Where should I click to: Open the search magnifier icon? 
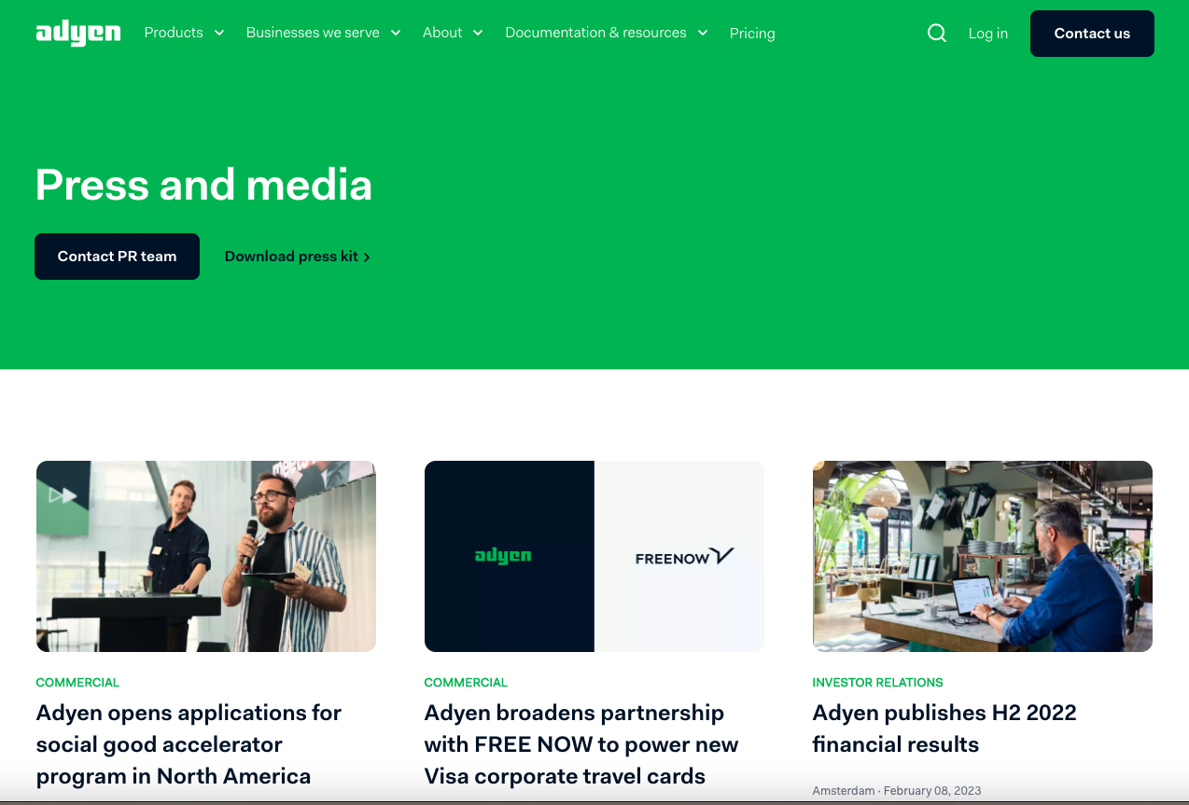click(937, 34)
